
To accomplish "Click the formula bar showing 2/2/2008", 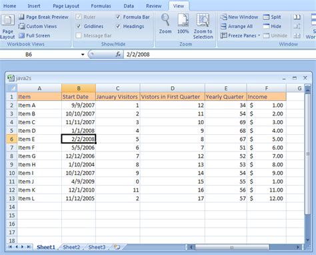I will (220, 54).
